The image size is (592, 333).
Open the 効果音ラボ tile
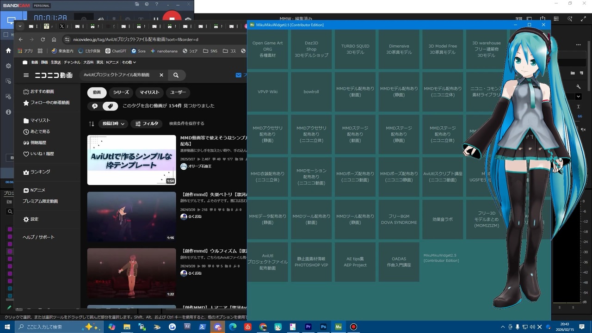tap(443, 219)
